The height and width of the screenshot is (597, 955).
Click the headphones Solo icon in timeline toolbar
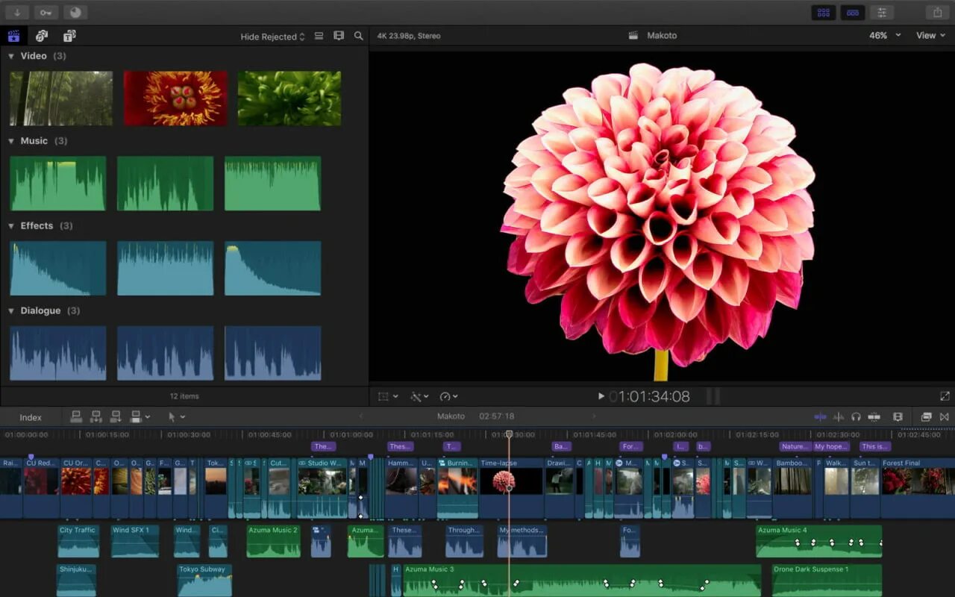pyautogui.click(x=856, y=416)
